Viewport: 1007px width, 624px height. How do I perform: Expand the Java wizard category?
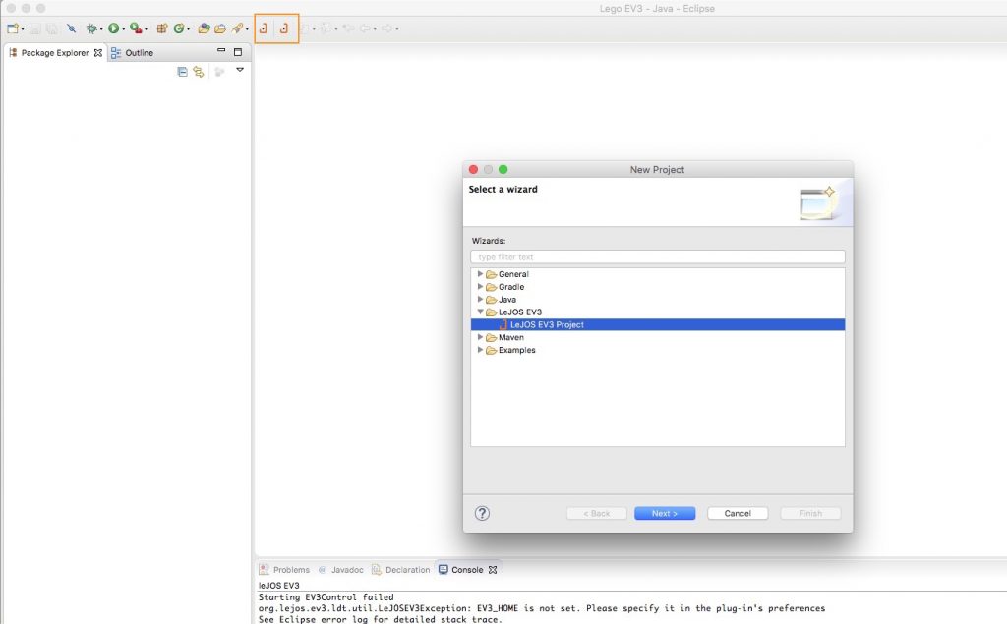click(x=481, y=299)
